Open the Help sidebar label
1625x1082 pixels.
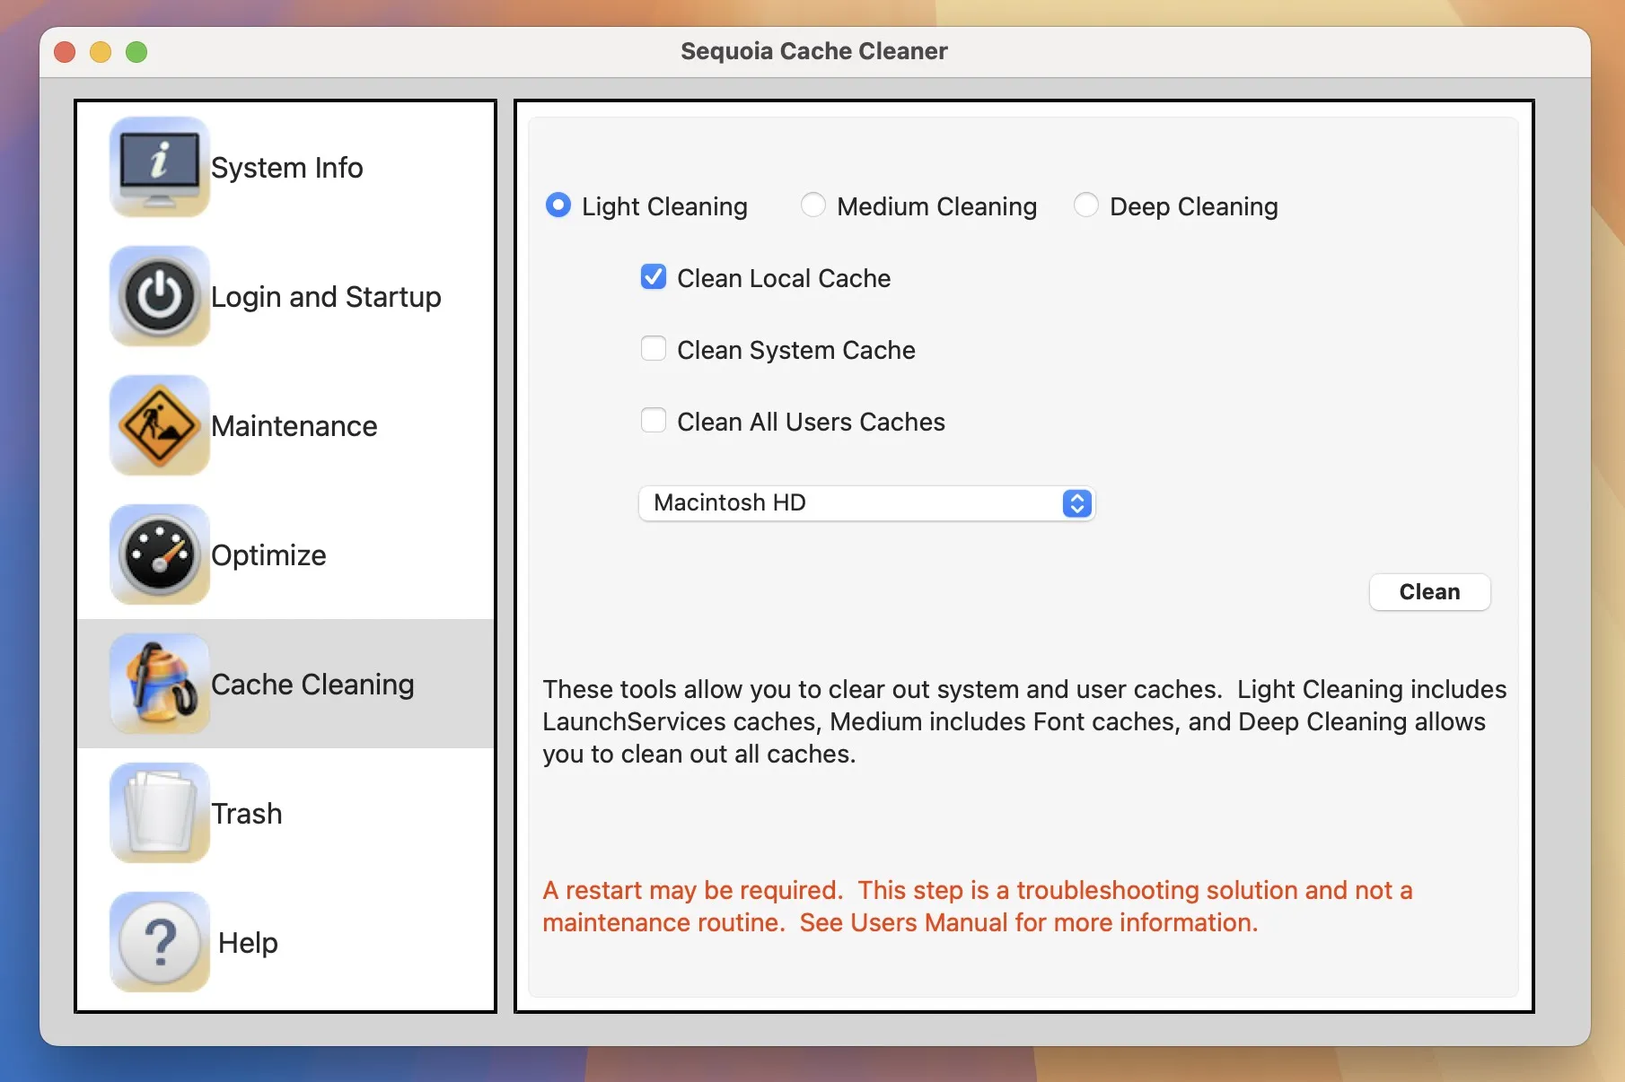[x=248, y=943]
